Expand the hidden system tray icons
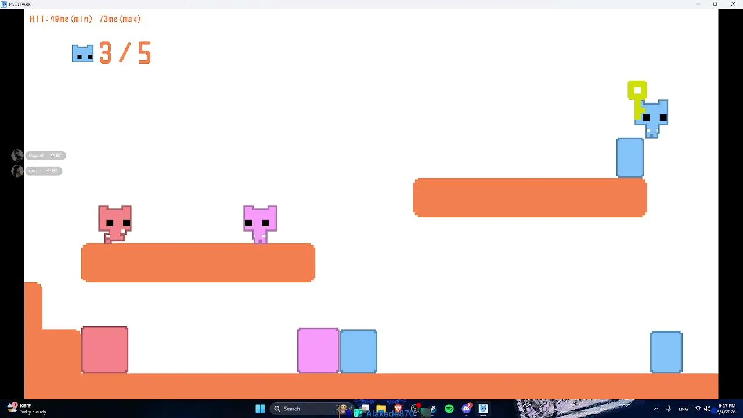 coord(656,409)
